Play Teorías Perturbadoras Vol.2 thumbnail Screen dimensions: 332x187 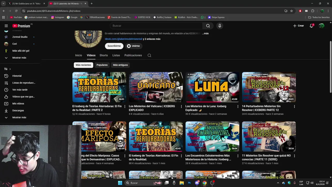[99, 87]
